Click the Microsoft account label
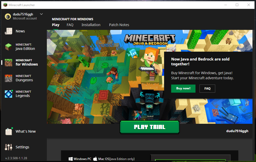 [25, 18]
